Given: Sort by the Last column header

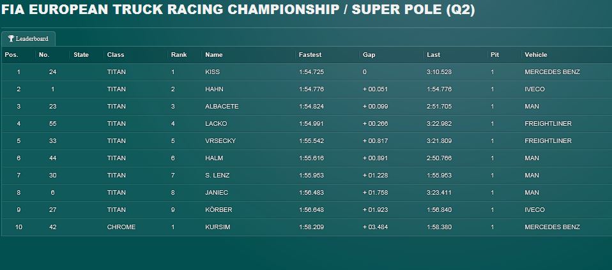Looking at the screenshot, I should click(x=433, y=55).
